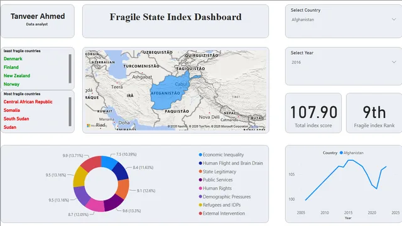The width and height of the screenshot is (402, 226).
Task: Expand Year list using chevron beside 2016
Action: pos(394,62)
